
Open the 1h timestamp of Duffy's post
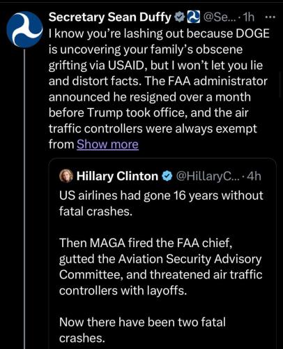[247, 17]
